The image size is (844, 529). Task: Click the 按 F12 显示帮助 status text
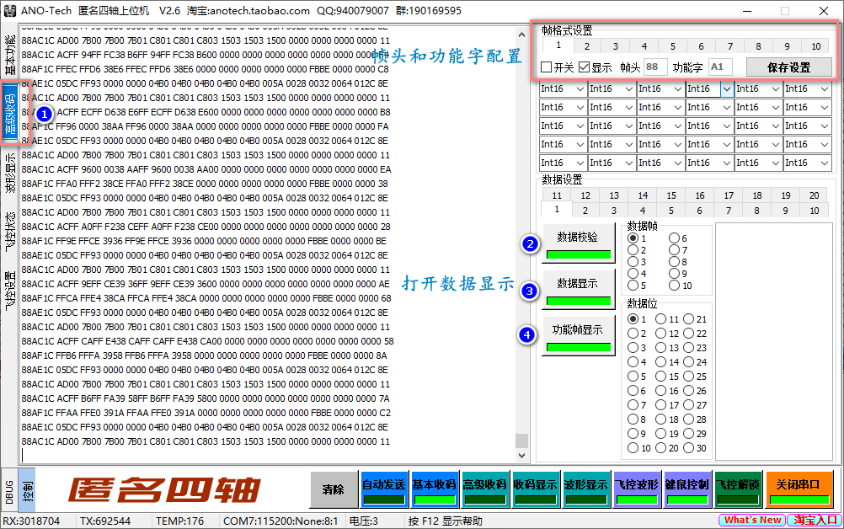point(445,521)
